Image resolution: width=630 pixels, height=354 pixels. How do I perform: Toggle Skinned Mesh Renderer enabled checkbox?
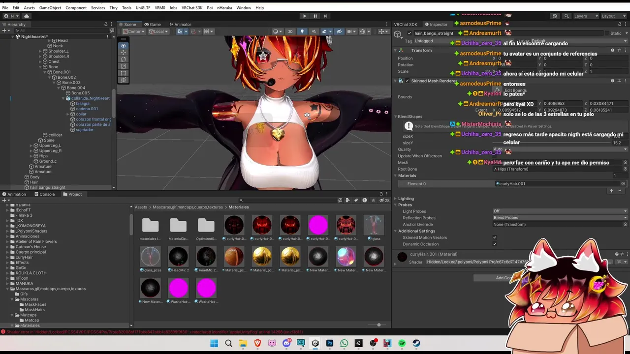tap(407, 81)
